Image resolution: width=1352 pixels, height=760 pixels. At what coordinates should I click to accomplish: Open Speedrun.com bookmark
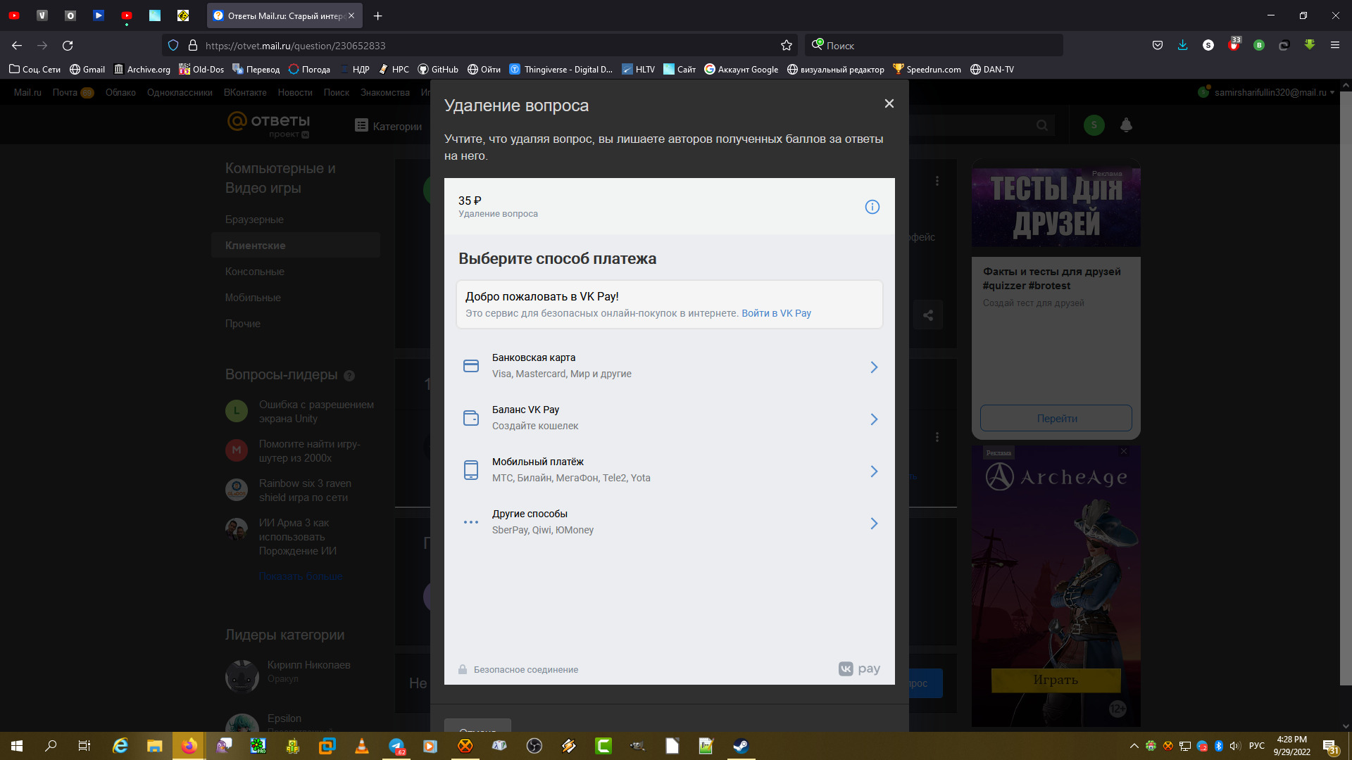[927, 69]
